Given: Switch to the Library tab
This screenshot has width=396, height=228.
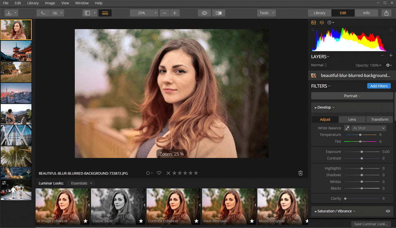Looking at the screenshot, I should (x=319, y=13).
